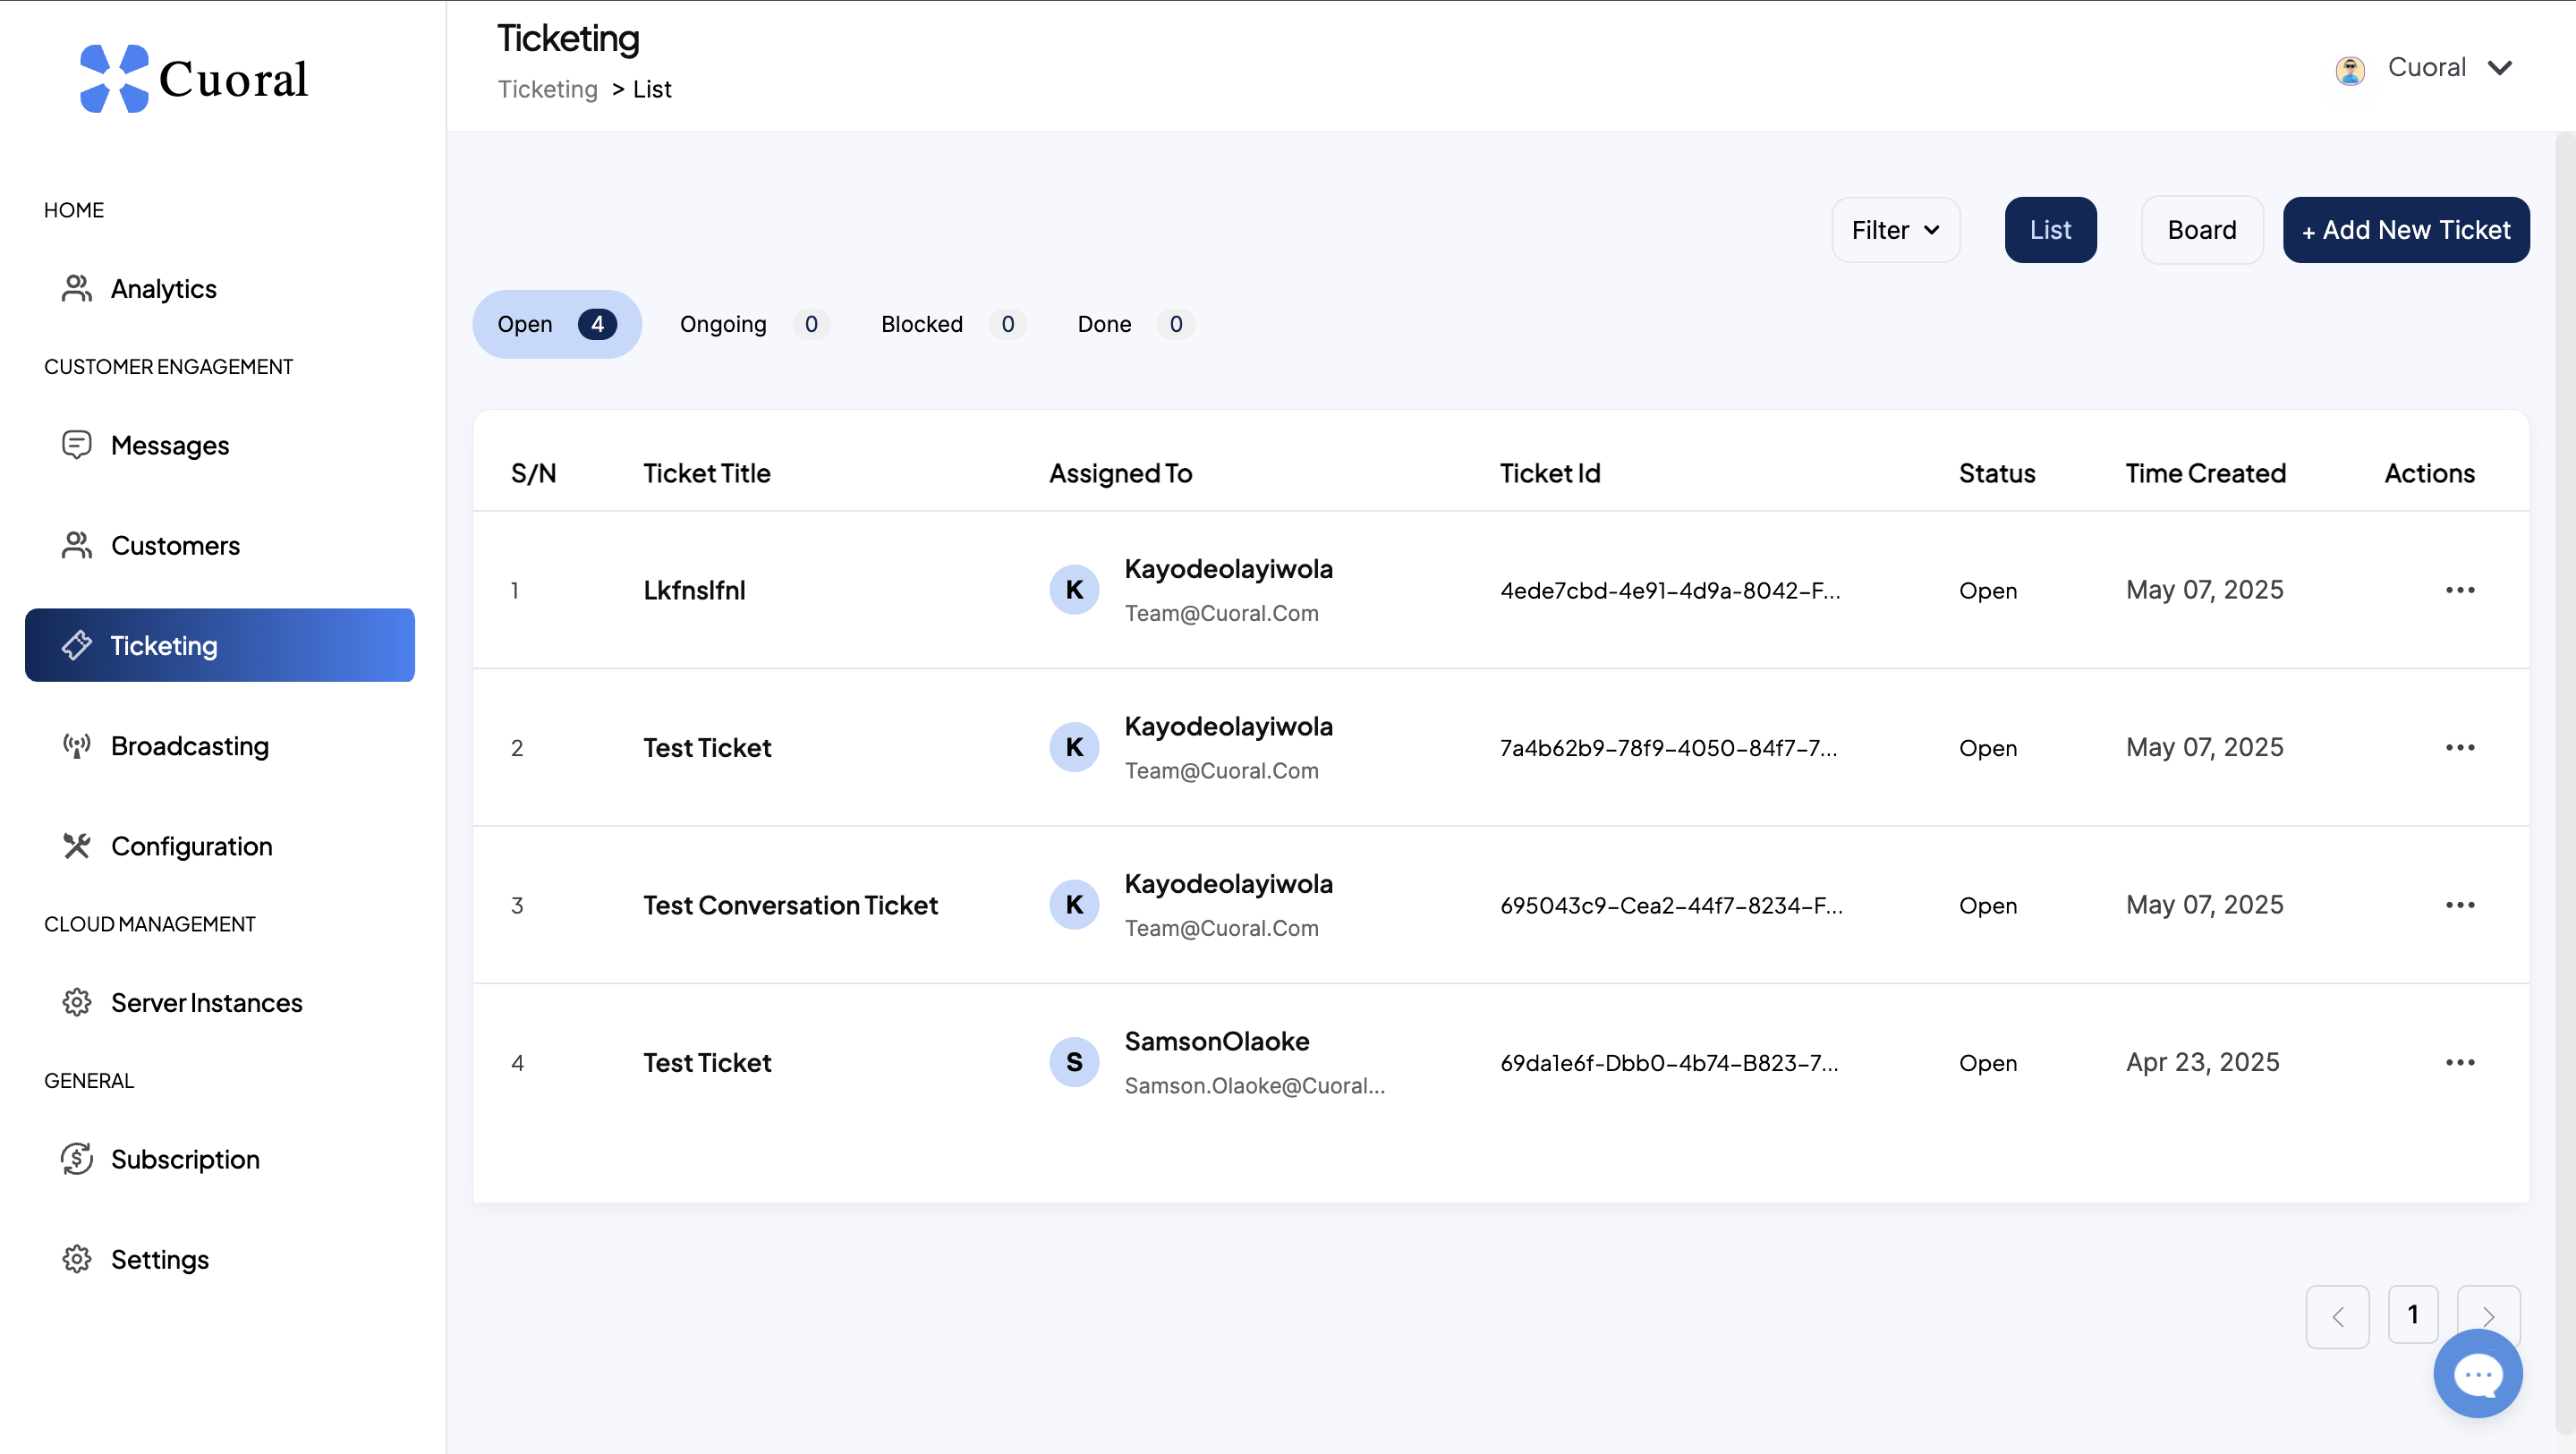Open Messages from the sidebar icon
2576x1454 pixels.
pyautogui.click(x=76, y=445)
